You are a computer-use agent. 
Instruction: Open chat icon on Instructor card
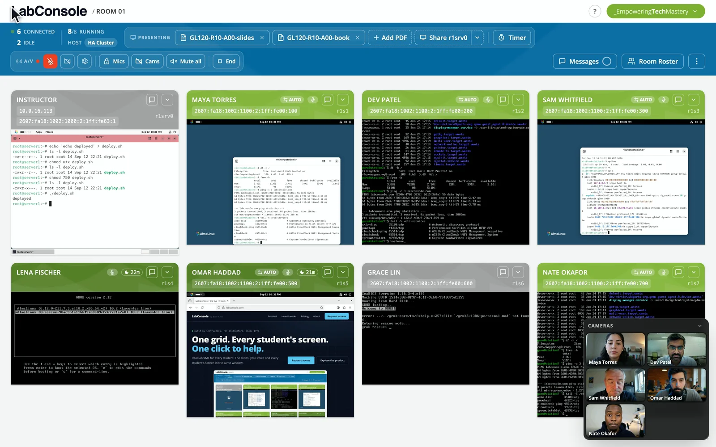click(x=152, y=100)
